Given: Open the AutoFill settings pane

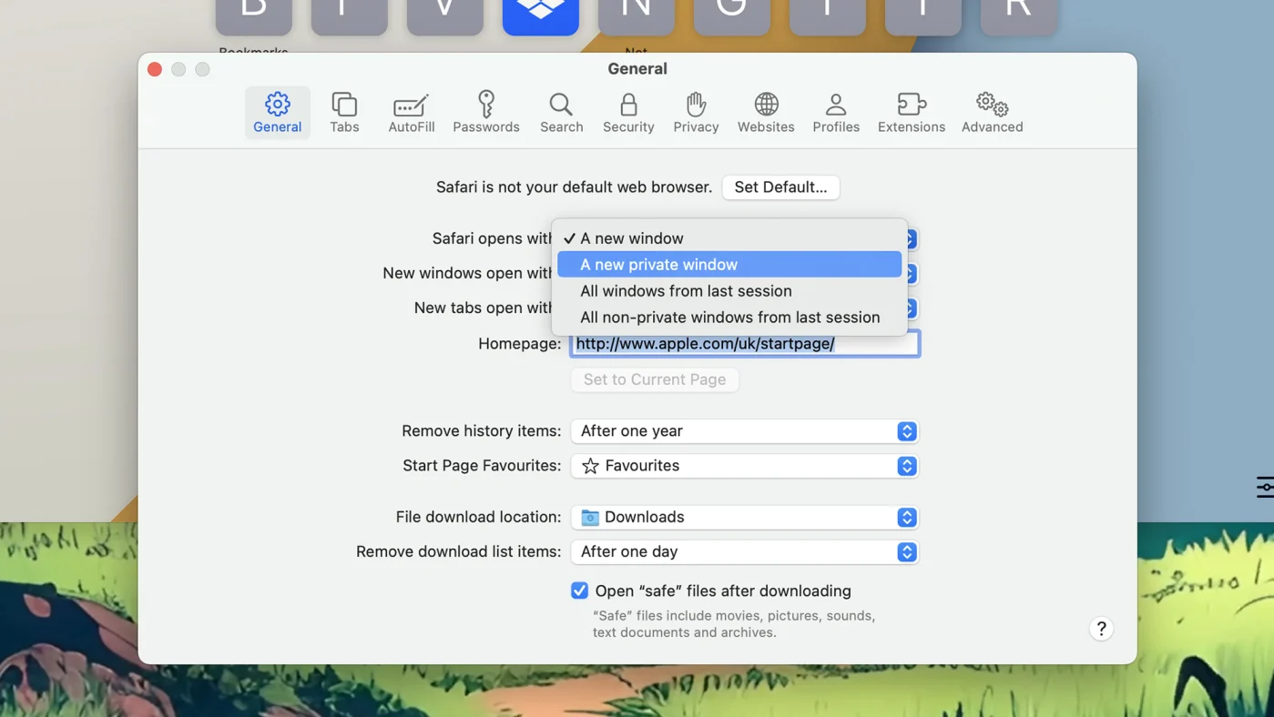Looking at the screenshot, I should click(411, 113).
